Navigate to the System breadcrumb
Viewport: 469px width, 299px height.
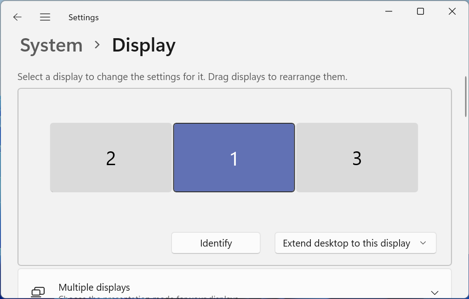pyautogui.click(x=51, y=45)
